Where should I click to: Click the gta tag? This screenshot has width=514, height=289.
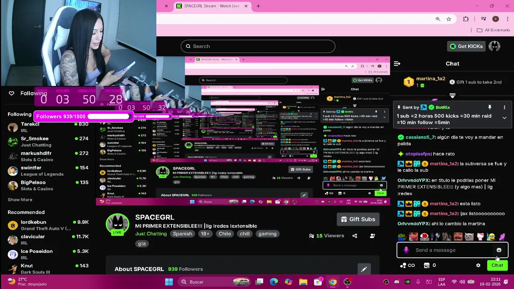[x=142, y=244]
